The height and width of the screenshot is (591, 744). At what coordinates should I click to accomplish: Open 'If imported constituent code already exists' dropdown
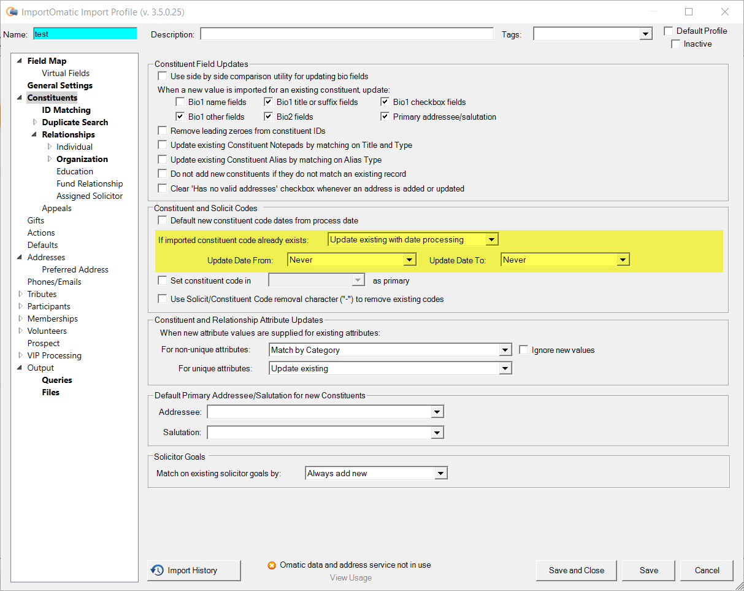[492, 239]
